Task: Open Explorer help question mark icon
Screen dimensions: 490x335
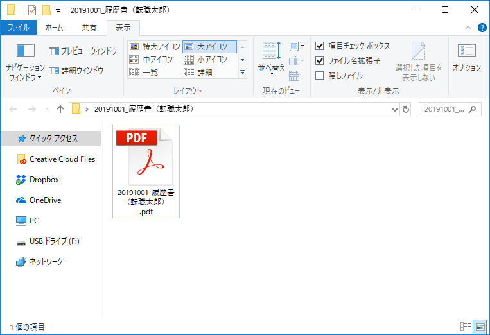Action: (x=482, y=28)
